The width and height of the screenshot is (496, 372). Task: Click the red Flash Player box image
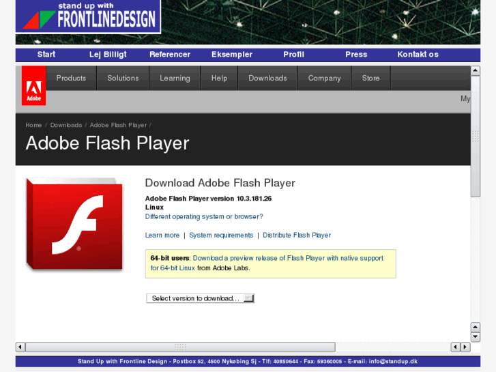(x=74, y=224)
